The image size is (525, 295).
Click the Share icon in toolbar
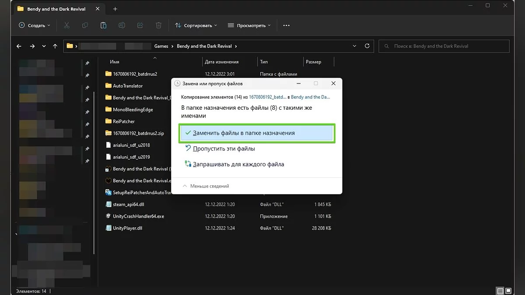(x=140, y=25)
